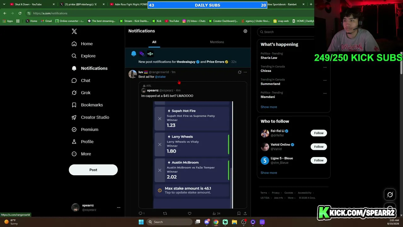
Task: Open the tab search dropdown arrow
Action: [4, 4]
